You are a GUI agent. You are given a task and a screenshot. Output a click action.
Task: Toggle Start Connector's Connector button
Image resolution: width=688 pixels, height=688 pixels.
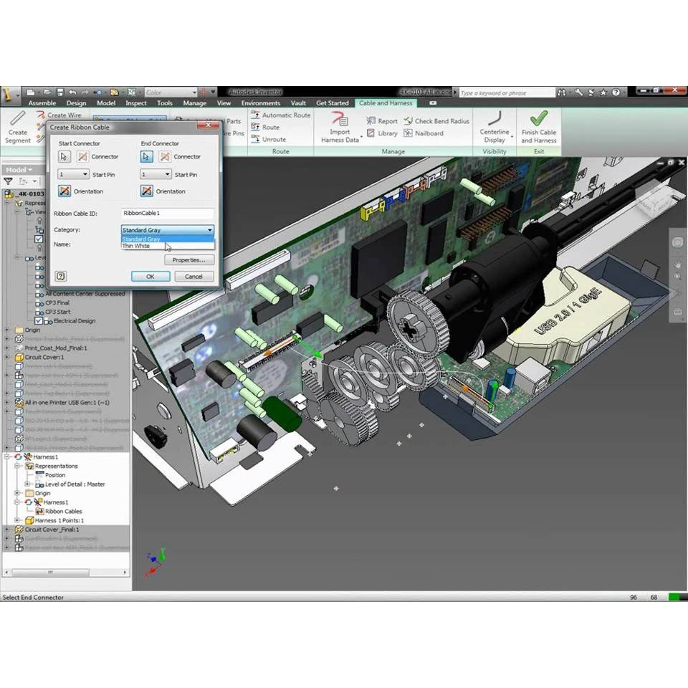click(x=84, y=156)
